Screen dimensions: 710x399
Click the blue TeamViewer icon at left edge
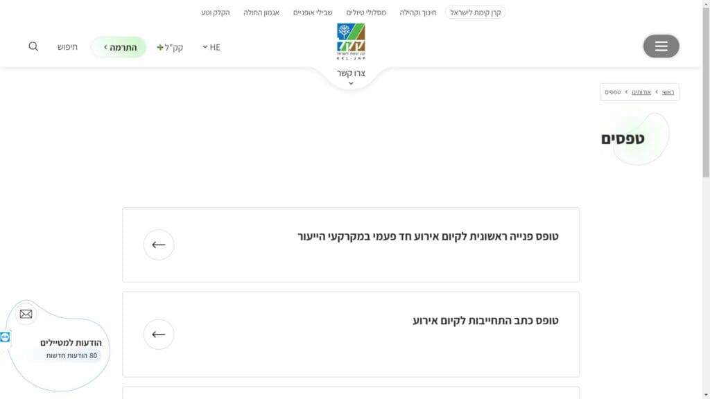point(5,337)
